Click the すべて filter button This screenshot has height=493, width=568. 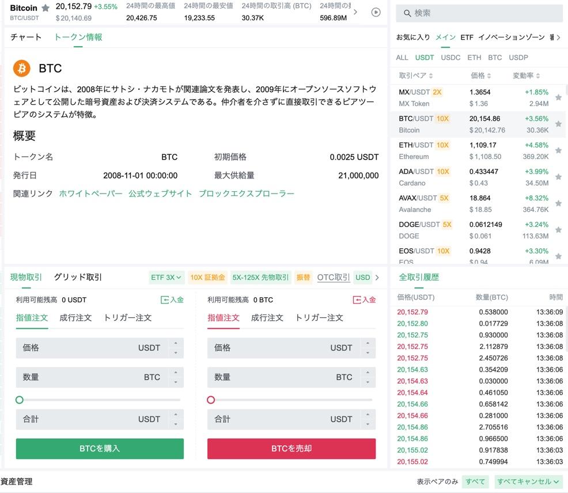tap(475, 481)
